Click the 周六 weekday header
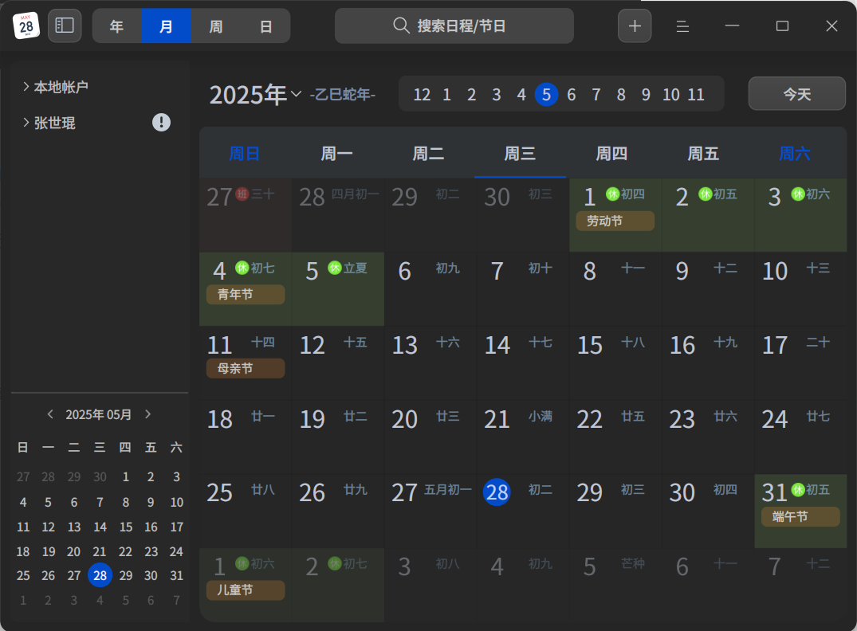 (795, 154)
